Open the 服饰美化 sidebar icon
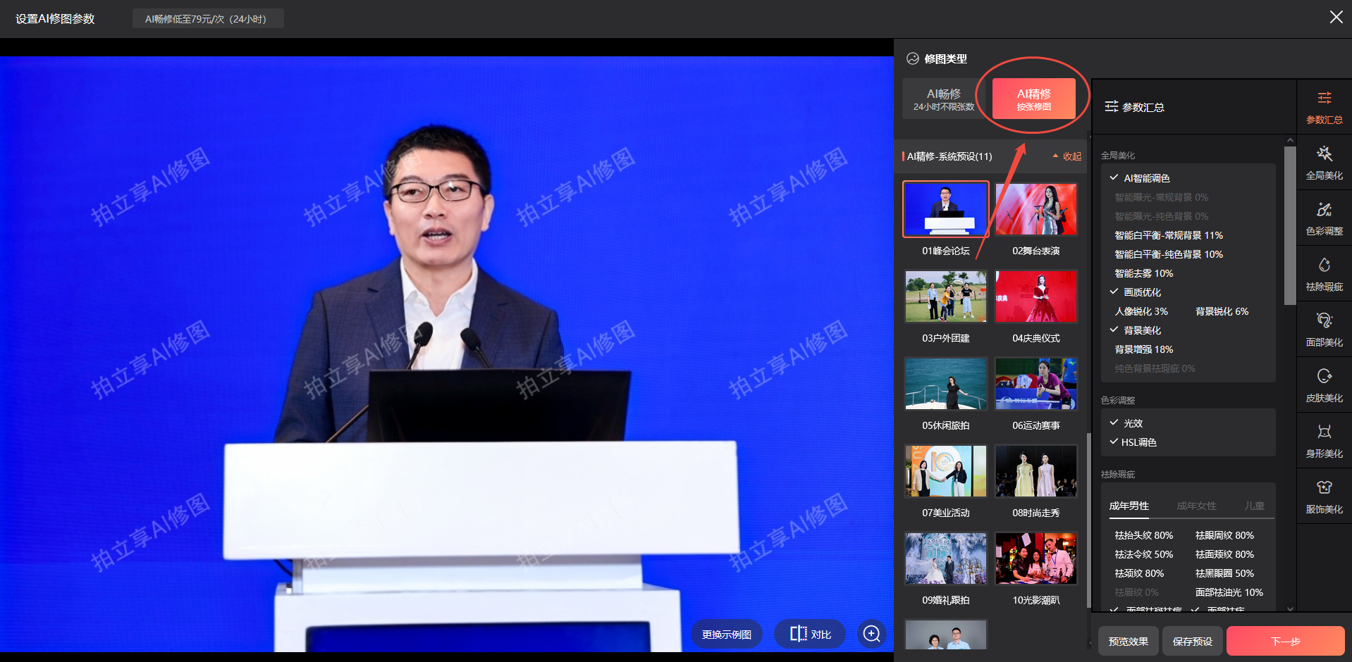Screen dimensions: 1352x662 tap(1324, 496)
